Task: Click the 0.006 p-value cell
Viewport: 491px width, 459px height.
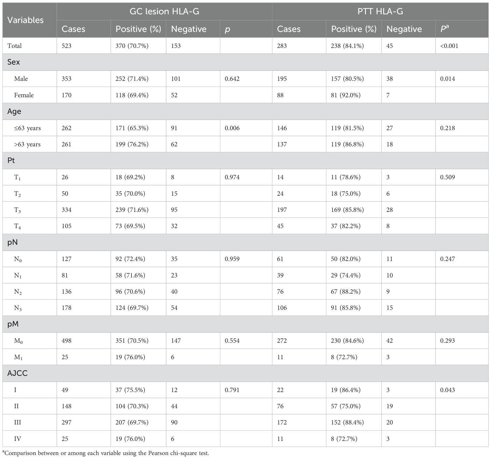Action: click(232, 128)
